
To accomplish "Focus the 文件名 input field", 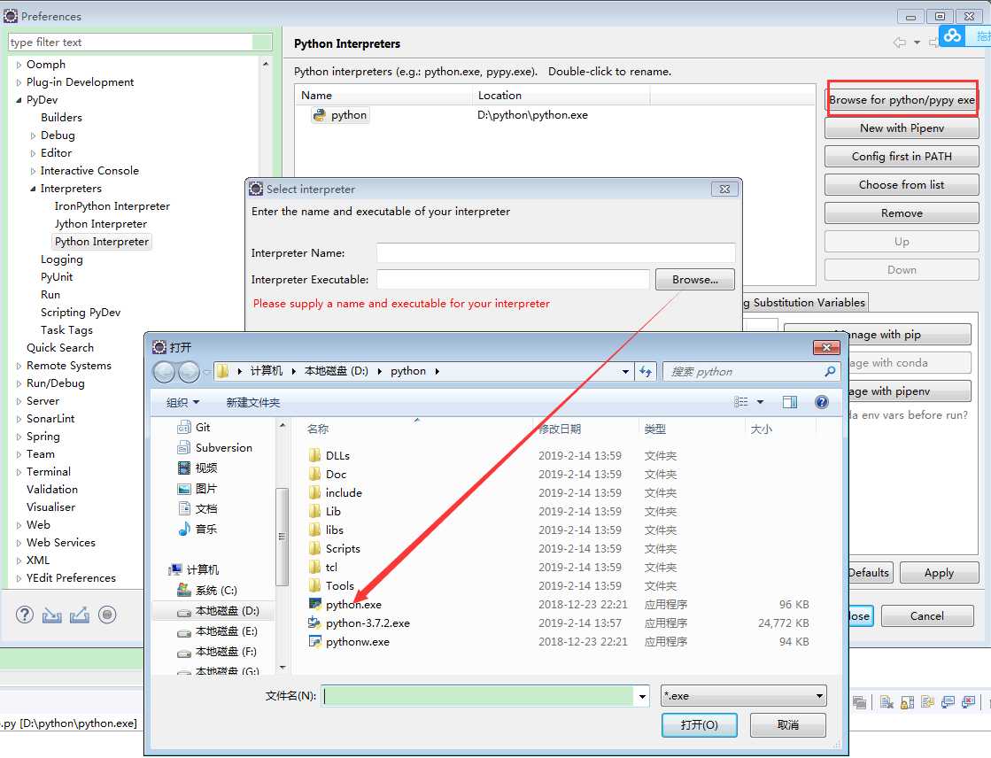I will pyautogui.click(x=478, y=696).
